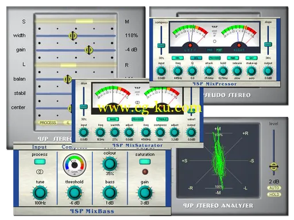Toggle the TREBLE button in MixSaturator
The height and width of the screenshot is (220, 294).
(162, 119)
